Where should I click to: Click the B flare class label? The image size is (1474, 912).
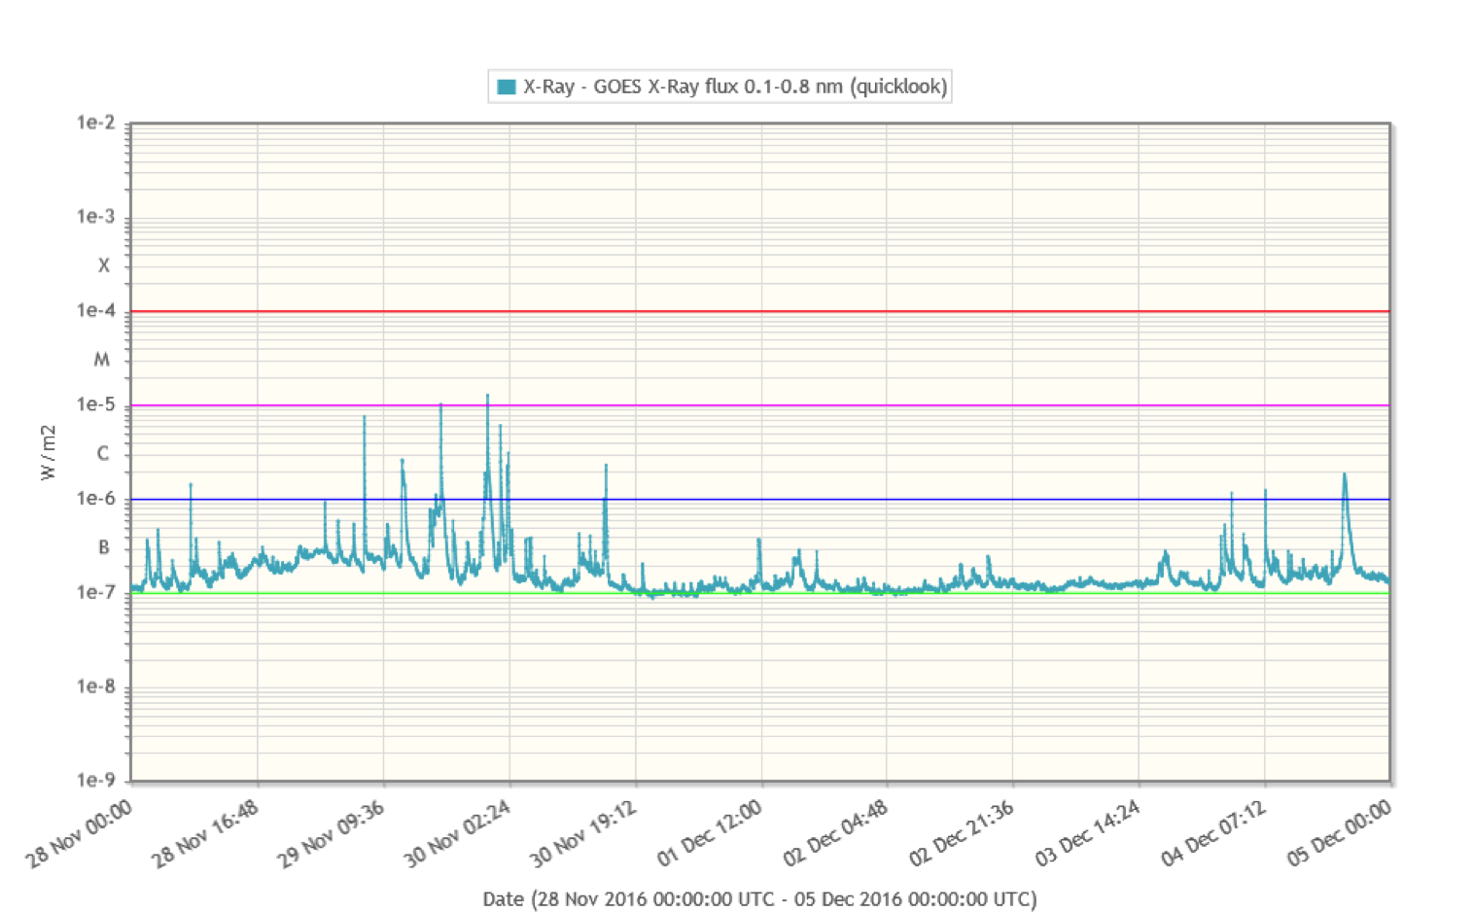[x=103, y=547]
